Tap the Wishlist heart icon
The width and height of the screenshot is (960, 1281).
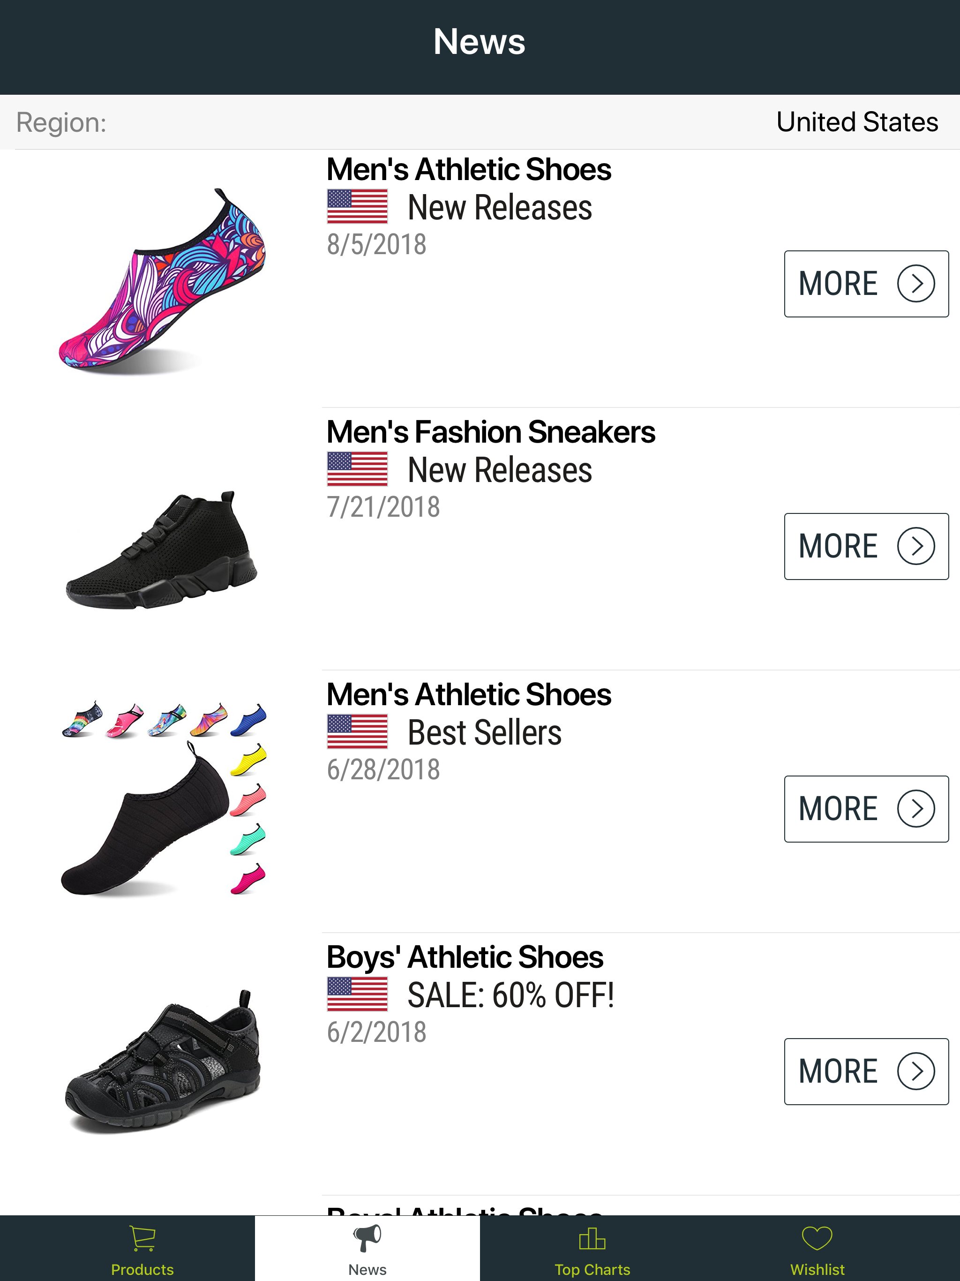817,1238
